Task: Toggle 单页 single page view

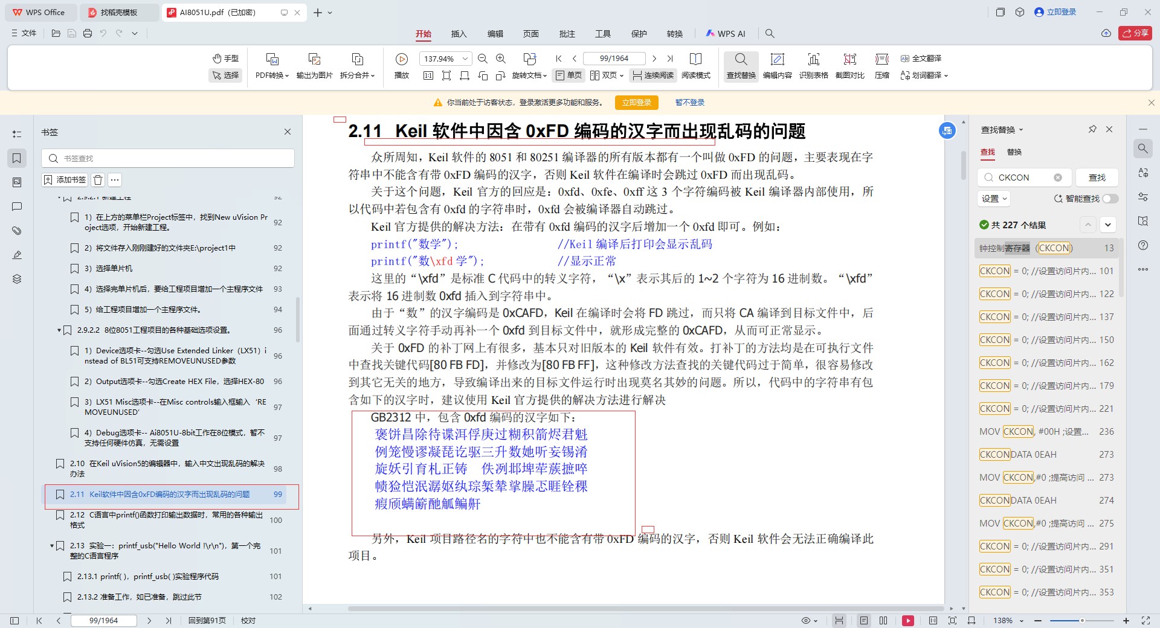Action: pyautogui.click(x=569, y=75)
